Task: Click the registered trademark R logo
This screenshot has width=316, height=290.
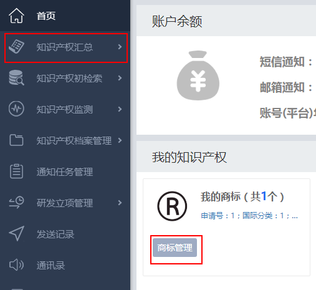Action: pos(172,206)
